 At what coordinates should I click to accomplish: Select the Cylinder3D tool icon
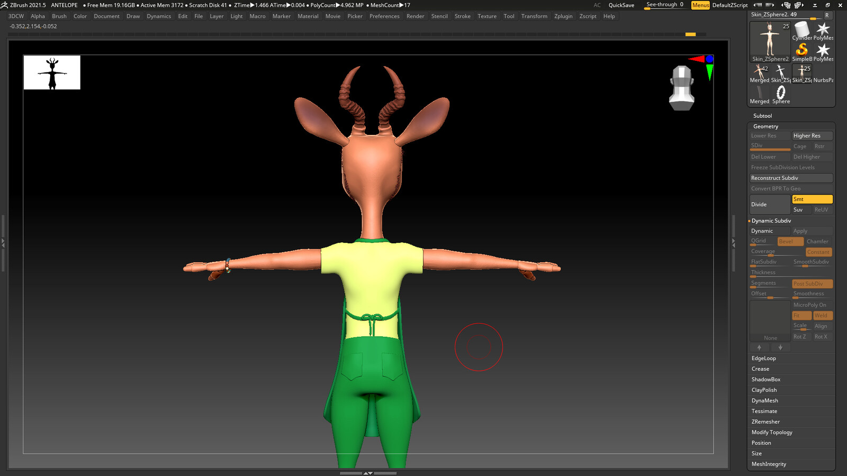[x=802, y=31]
